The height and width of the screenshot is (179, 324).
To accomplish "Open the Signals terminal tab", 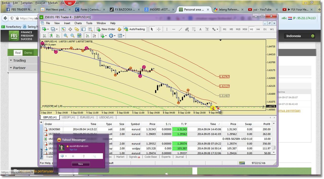I will tap(134, 157).
